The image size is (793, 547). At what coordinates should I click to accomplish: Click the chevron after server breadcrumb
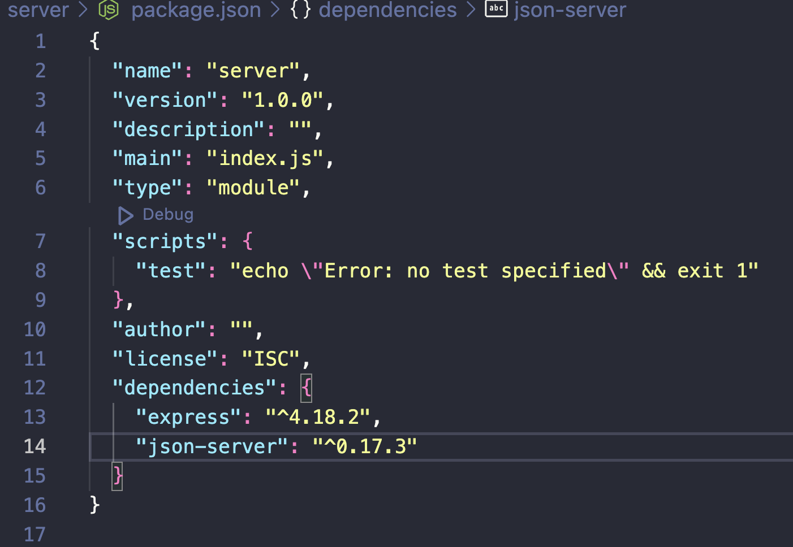pyautogui.click(x=83, y=10)
